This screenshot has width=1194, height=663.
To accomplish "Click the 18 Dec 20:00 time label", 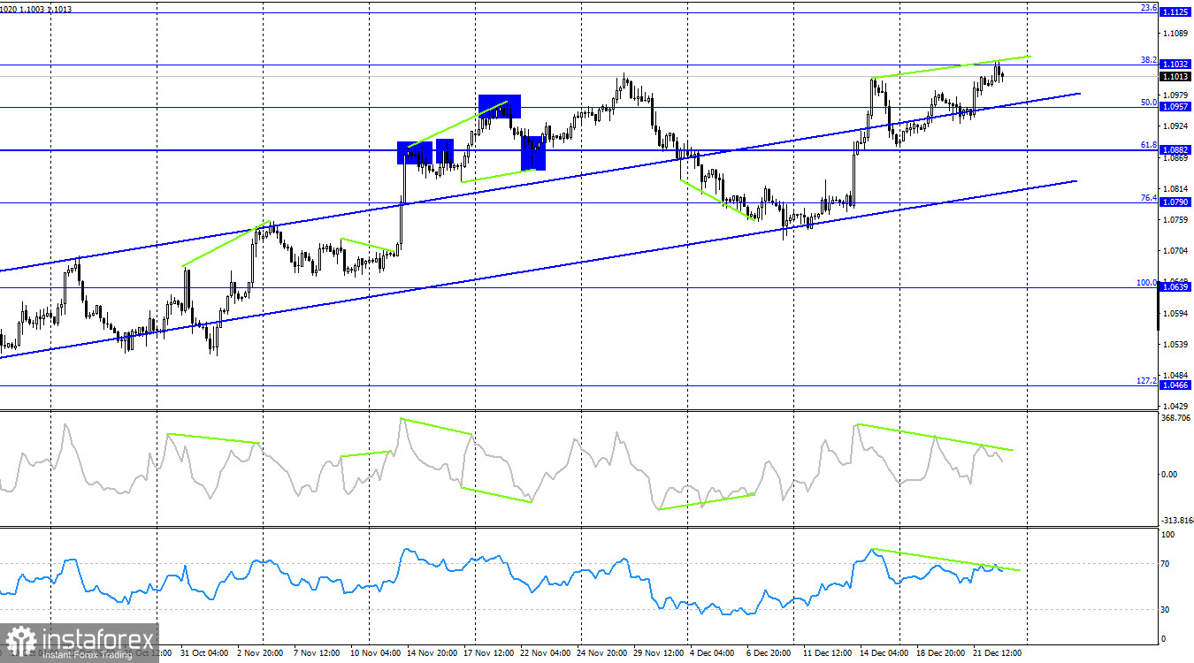I will click(x=940, y=652).
